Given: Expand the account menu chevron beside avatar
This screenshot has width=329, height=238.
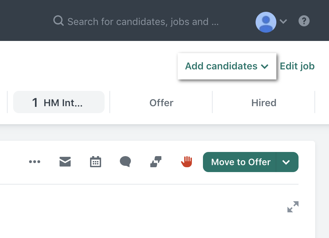Looking at the screenshot, I should click(x=283, y=22).
